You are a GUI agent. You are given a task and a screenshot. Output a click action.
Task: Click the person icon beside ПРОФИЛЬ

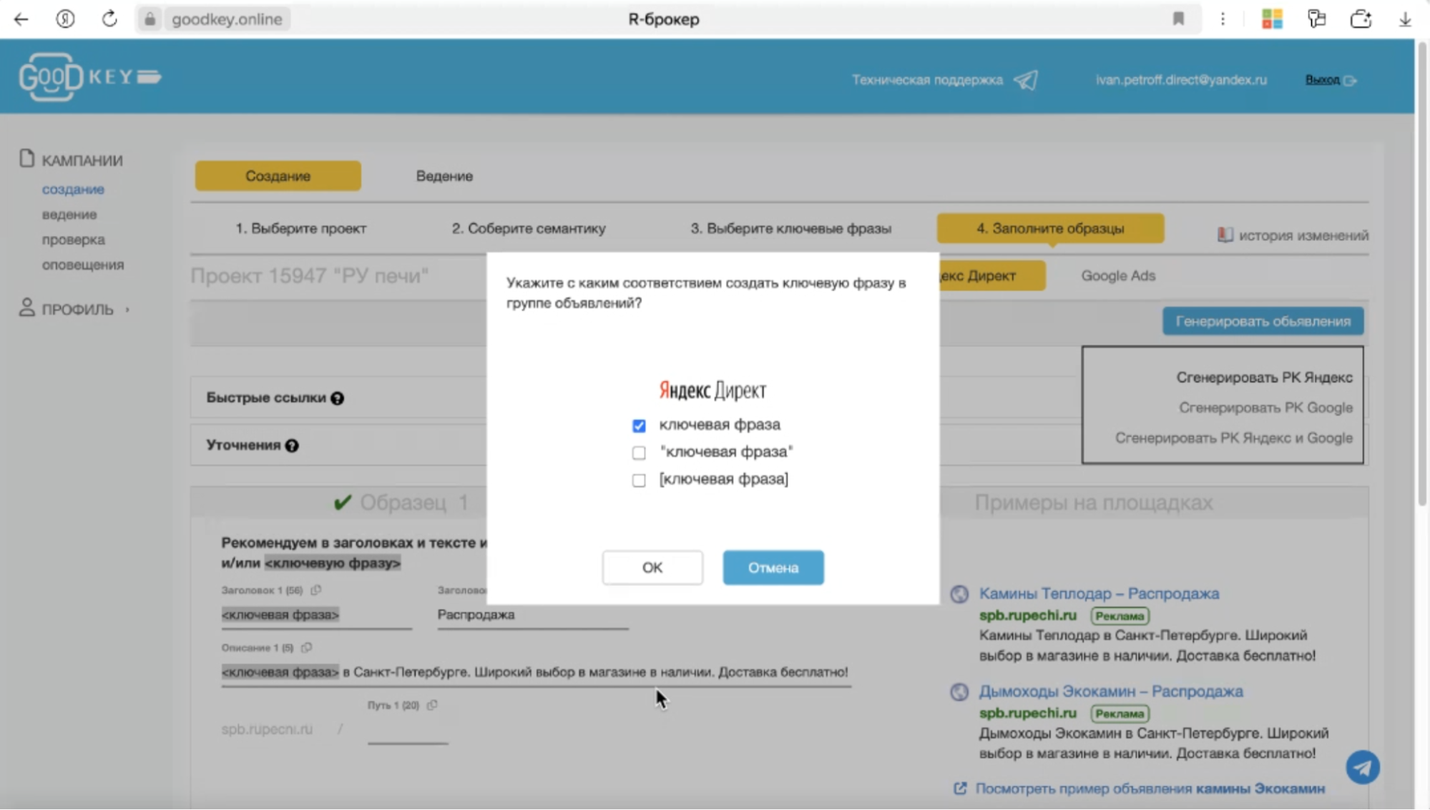(x=26, y=307)
